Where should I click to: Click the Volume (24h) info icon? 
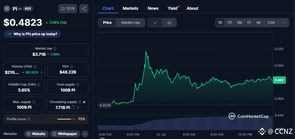(x=35, y=66)
